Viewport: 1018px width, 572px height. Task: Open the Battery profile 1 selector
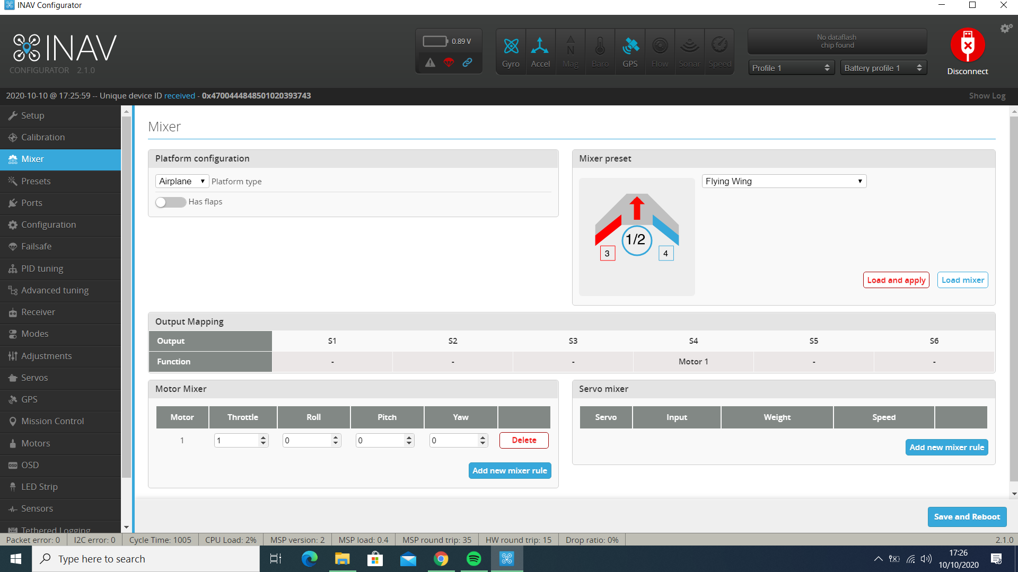(x=883, y=68)
